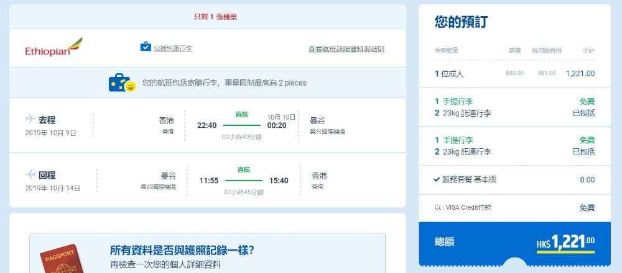Click the 您的預訂 heading
The height and width of the screenshot is (273, 622).
461,22
